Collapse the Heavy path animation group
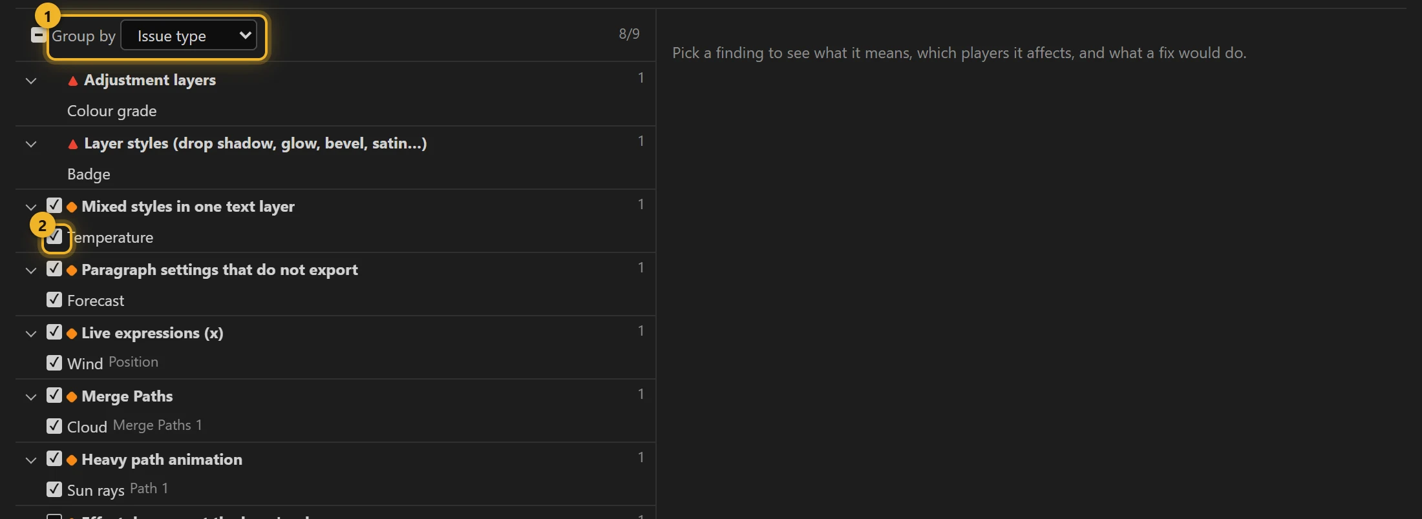The height and width of the screenshot is (519, 1422). (x=31, y=460)
